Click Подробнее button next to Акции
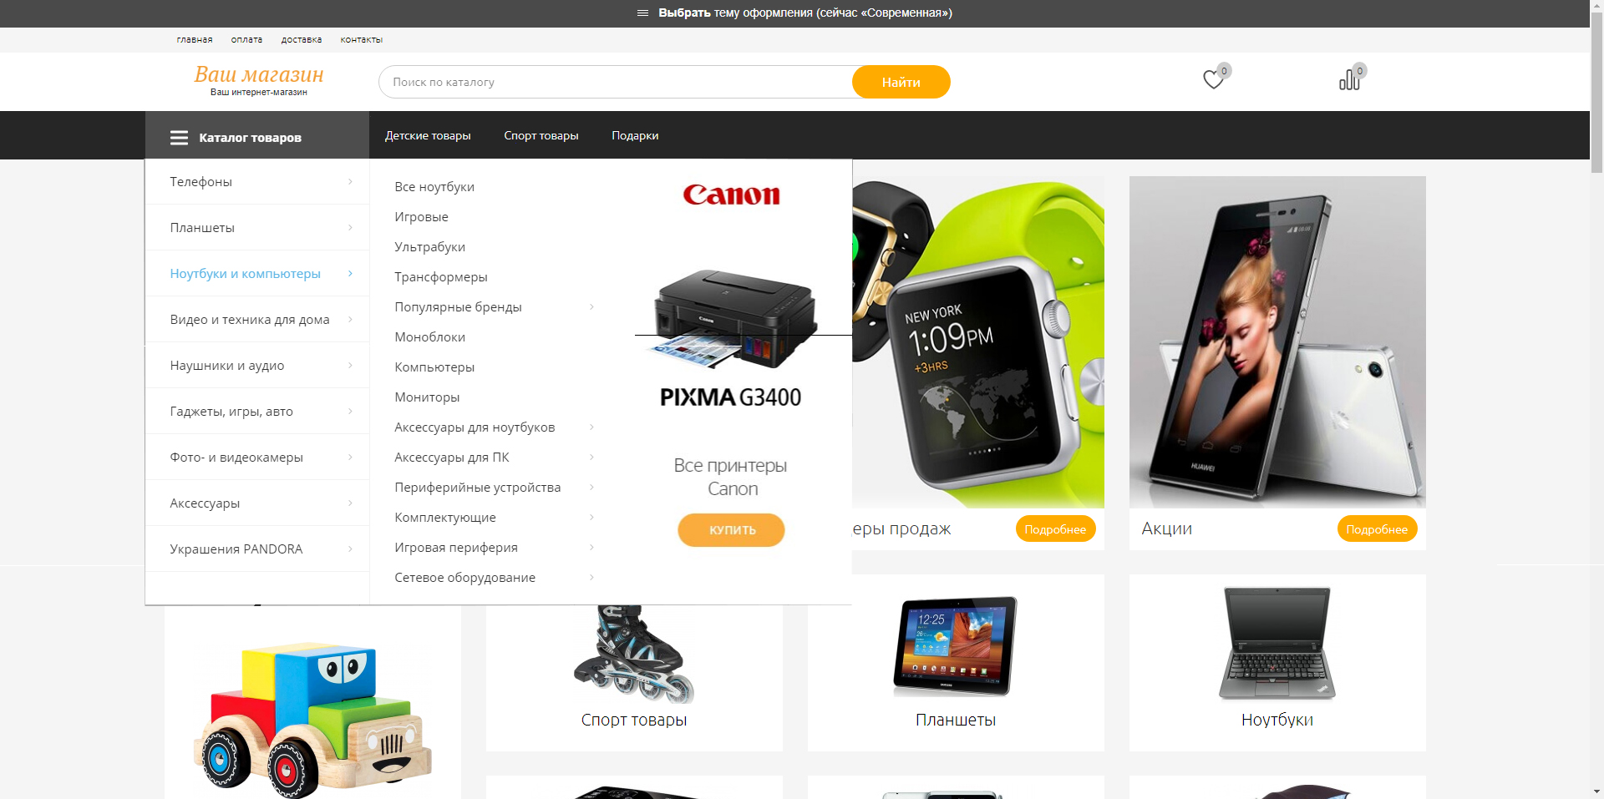This screenshot has width=1604, height=799. click(x=1377, y=528)
